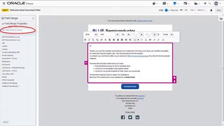Click the Twitter social icon
The width and height of the screenshot is (224, 126).
coord(130,118)
